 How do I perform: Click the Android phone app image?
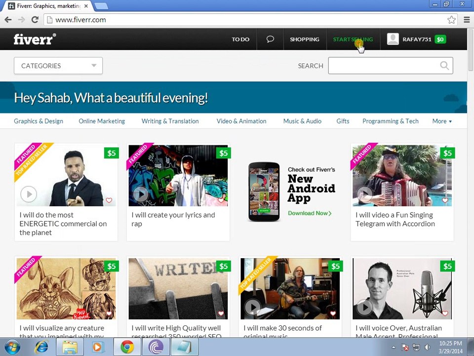264,192
